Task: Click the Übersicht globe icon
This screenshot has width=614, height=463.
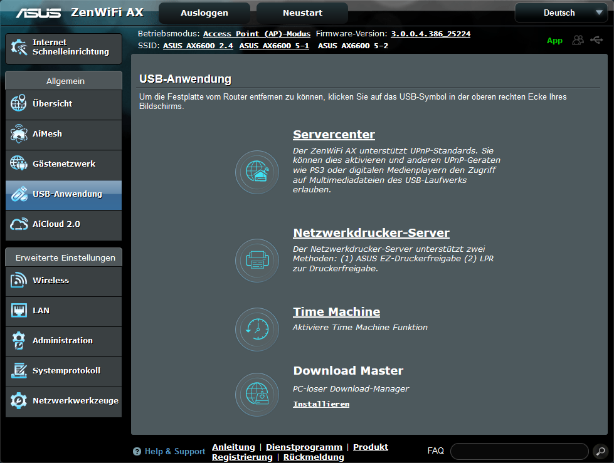Action: (x=19, y=103)
